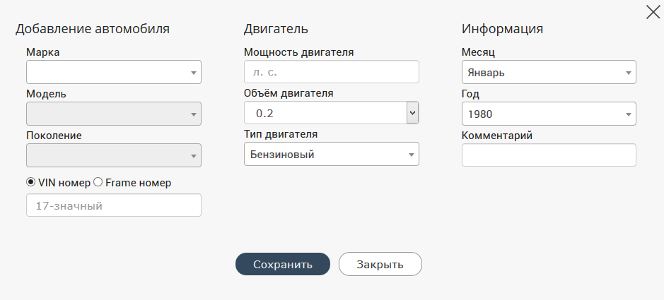Viewport: 664px width, 300px height.
Task: Open the Модель dropdown
Action: coord(113,114)
